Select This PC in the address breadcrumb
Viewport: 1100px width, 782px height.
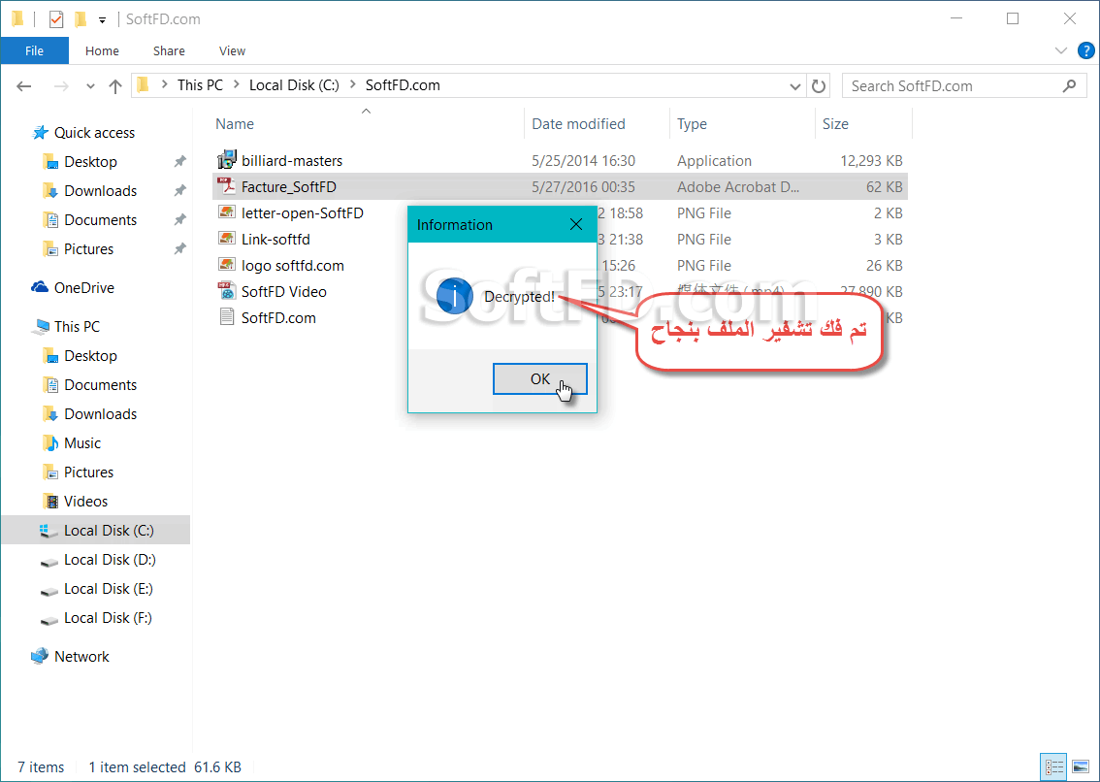point(200,85)
